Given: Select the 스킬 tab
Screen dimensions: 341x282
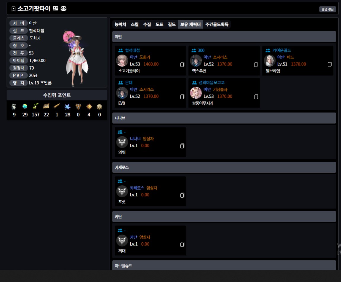Looking at the screenshot, I should click(x=135, y=24).
